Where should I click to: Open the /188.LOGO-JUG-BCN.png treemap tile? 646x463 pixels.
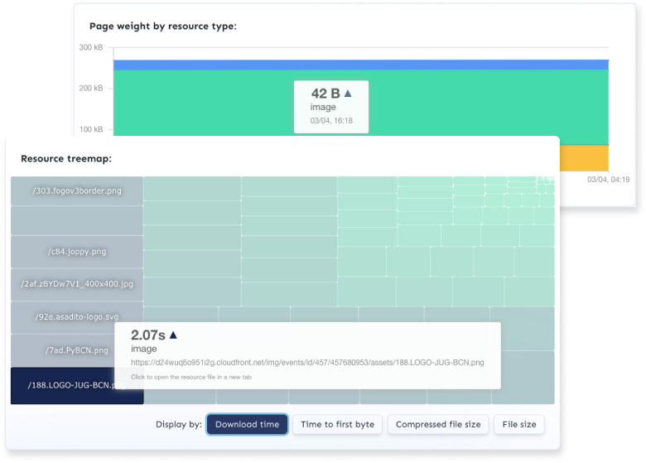point(76,386)
